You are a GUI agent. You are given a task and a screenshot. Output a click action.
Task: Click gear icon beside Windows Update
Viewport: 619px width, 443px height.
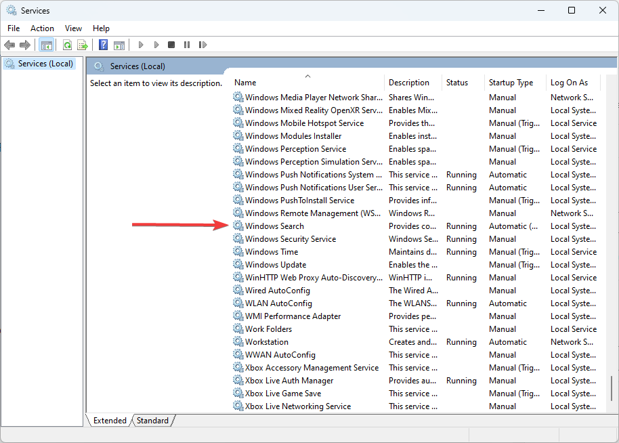(x=238, y=265)
